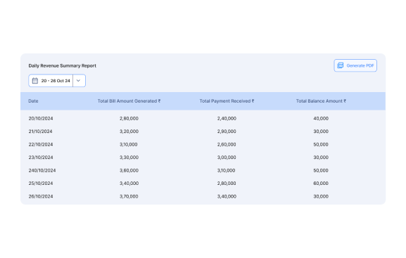
Task: Click bill amount 3,20,000 cell
Action: [x=129, y=131]
